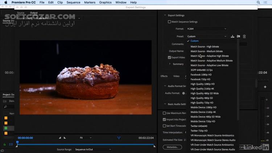Choose Facebook 720p HD preset

(x=200, y=79)
